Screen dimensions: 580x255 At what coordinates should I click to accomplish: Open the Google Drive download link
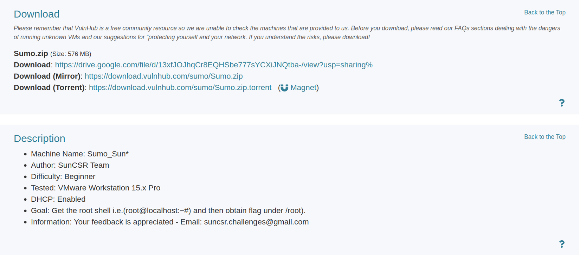pos(213,65)
